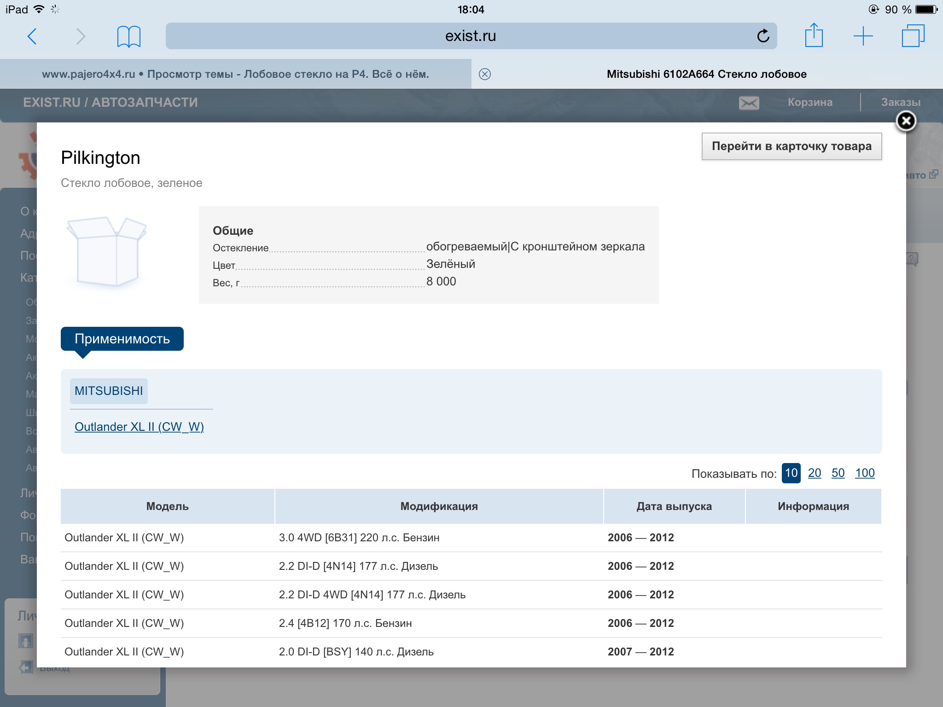Viewport: 943px width, 707px height.
Task: Show 100 entries per page
Action: (x=865, y=473)
